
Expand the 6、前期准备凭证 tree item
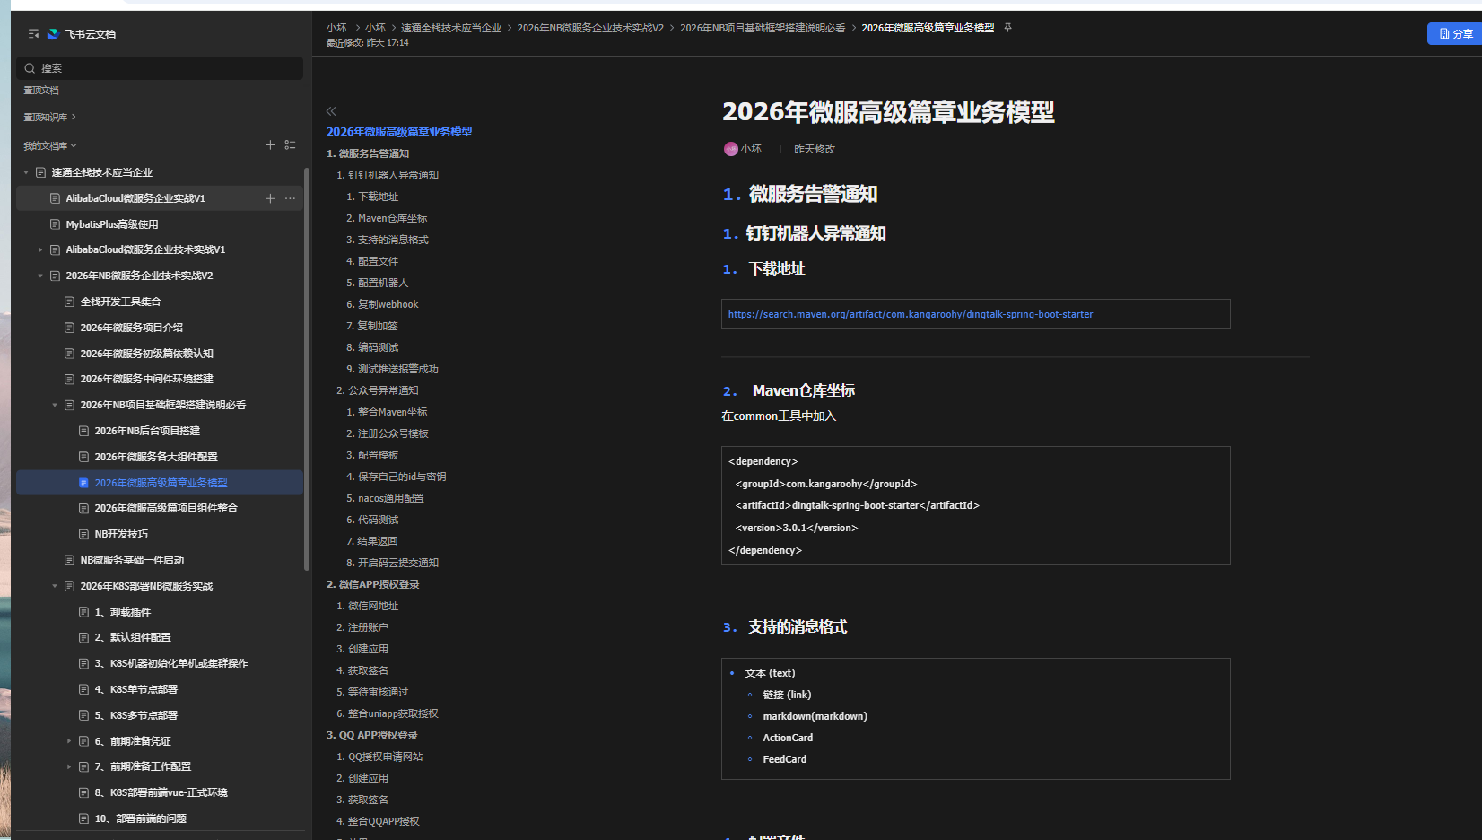click(69, 741)
